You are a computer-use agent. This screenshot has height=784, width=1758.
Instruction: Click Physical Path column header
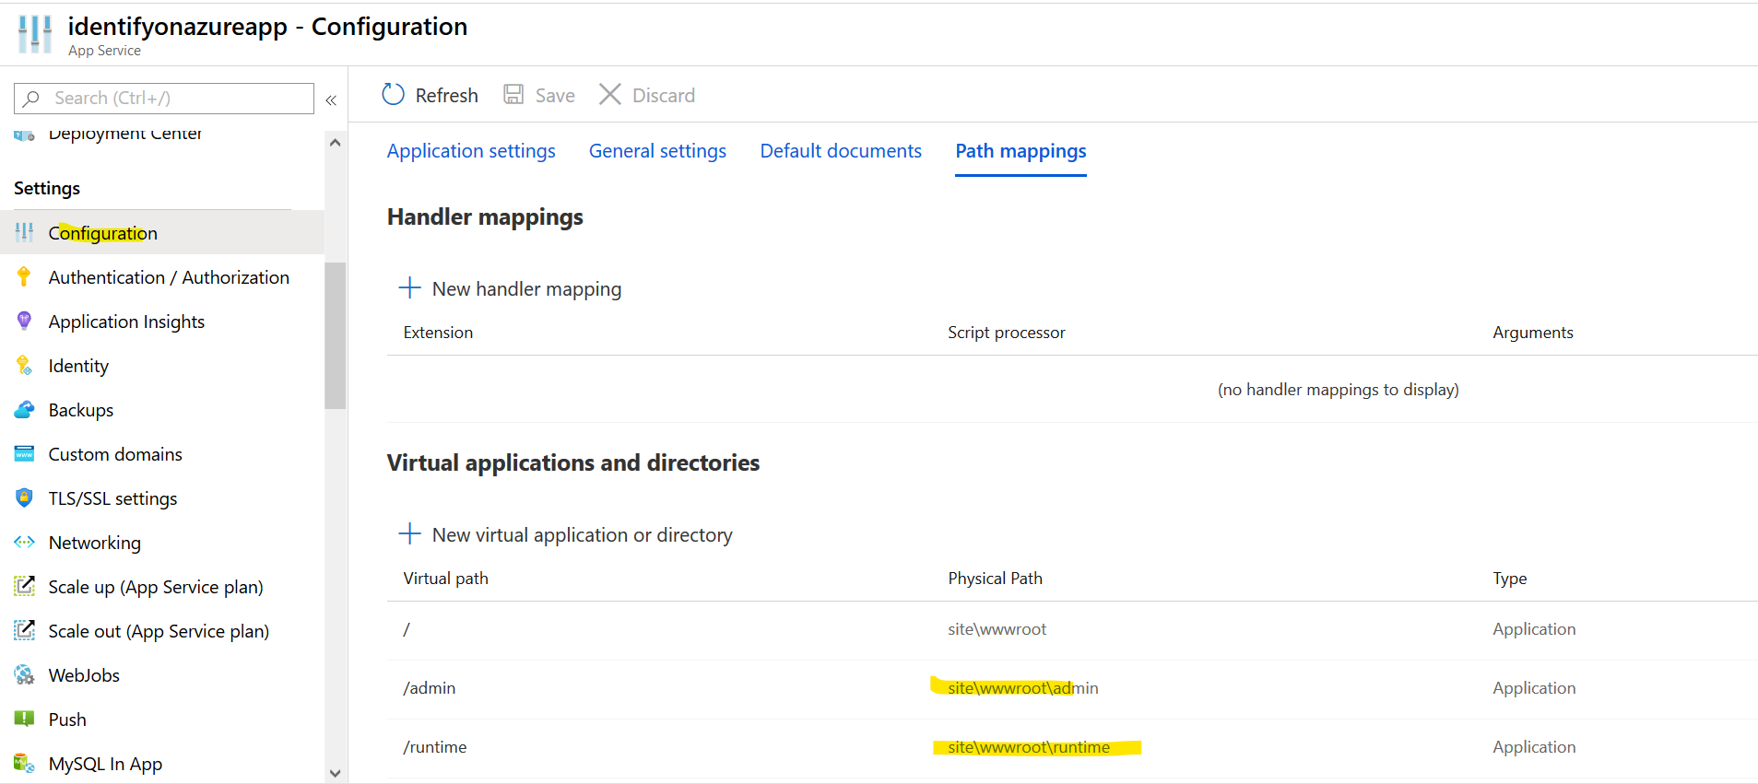coord(995,579)
